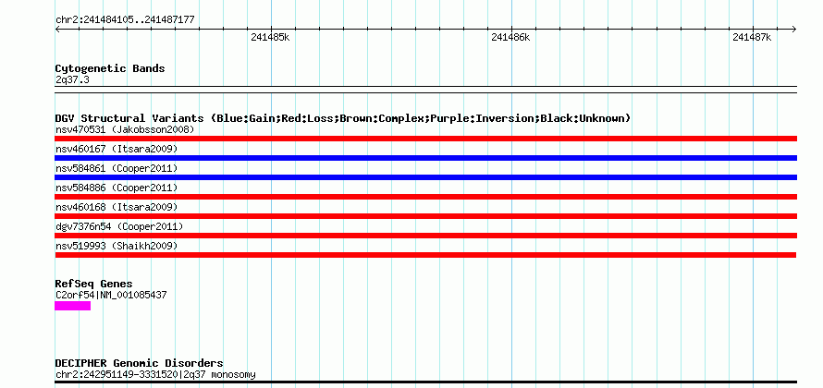Click the chr2:242951149-3331520|2q37 monosomy label

point(156,375)
